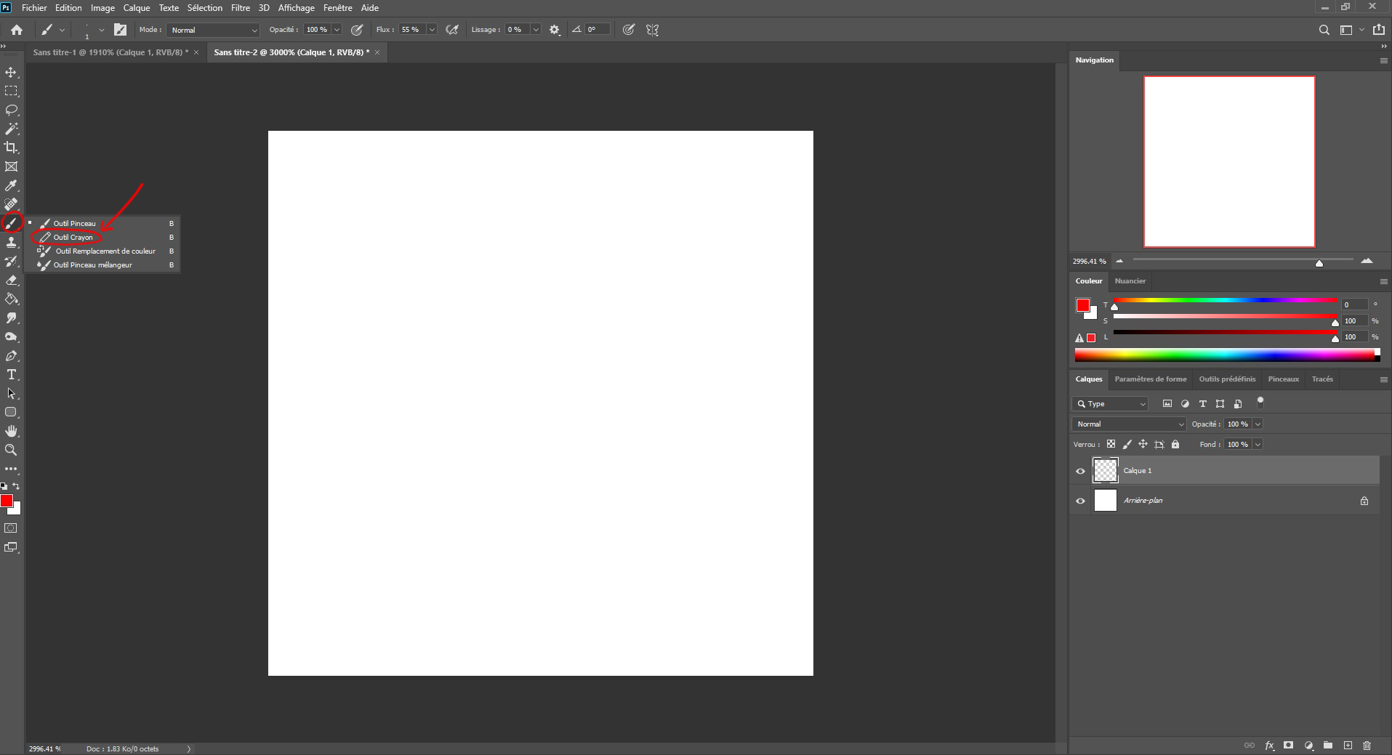Expand the layer filter Type dropdown
Screen dimensions: 1392x755
point(1110,403)
